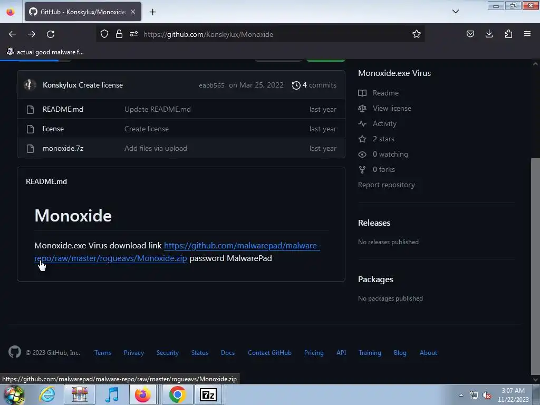This screenshot has width=540, height=405.
Task: Open the Firefox hamburger application menu
Action: tap(527, 34)
